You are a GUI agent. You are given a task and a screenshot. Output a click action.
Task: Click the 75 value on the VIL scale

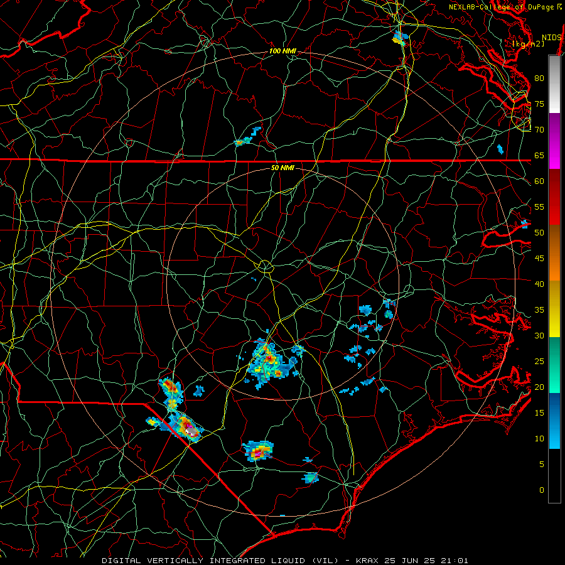coord(539,104)
